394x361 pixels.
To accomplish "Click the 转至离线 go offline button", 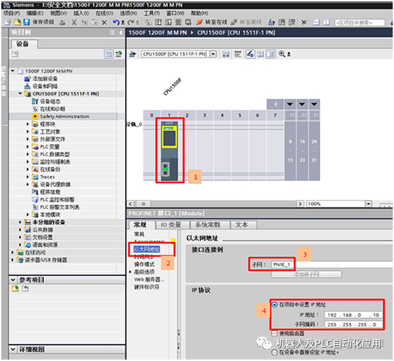I will click(246, 22).
